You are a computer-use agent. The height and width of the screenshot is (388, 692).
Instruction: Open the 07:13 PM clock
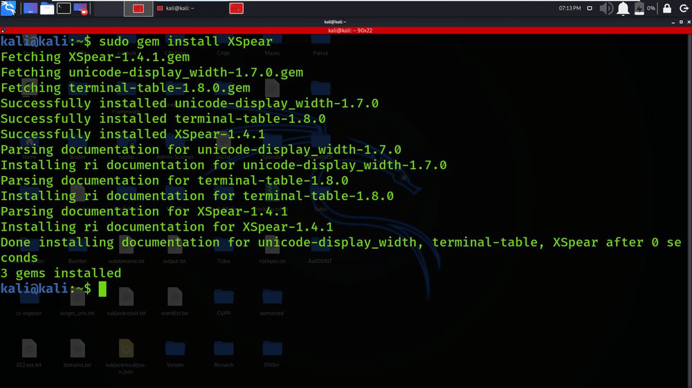click(570, 8)
